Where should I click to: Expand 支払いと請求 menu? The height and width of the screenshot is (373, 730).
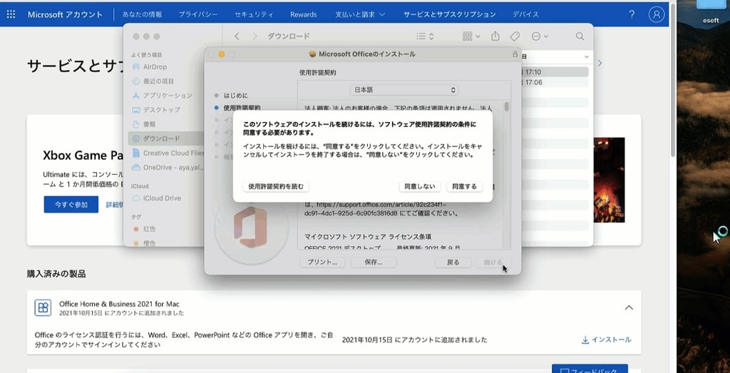(360, 14)
